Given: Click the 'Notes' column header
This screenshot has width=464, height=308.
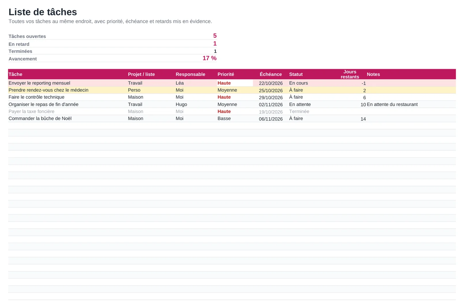Looking at the screenshot, I should click(373, 74).
